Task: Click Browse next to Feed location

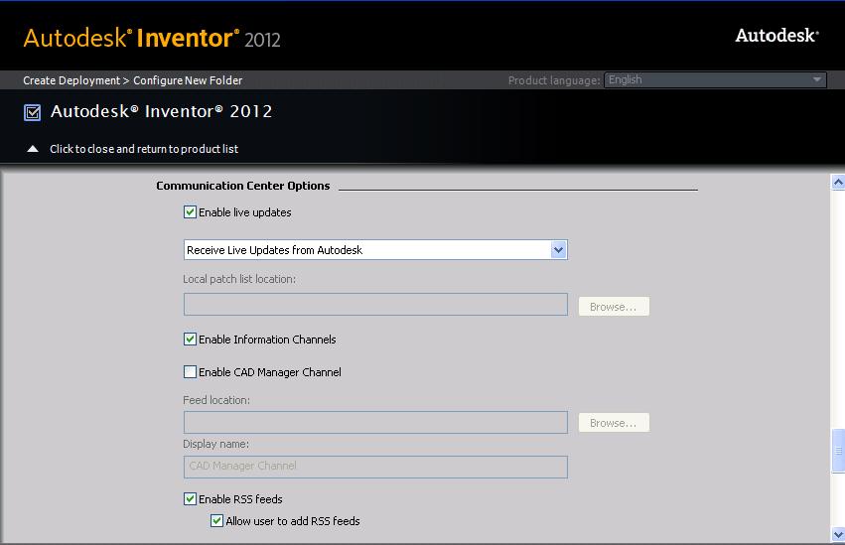Action: [x=614, y=423]
